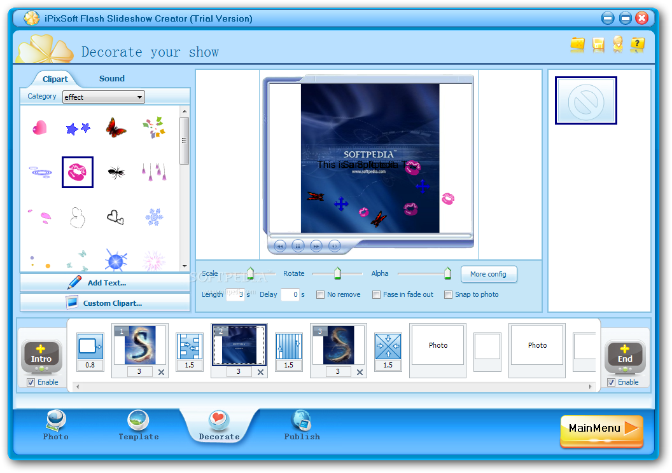Pick the colorful confetti clipart
Viewport: 672px width, 473px height.
pyautogui.click(x=154, y=127)
